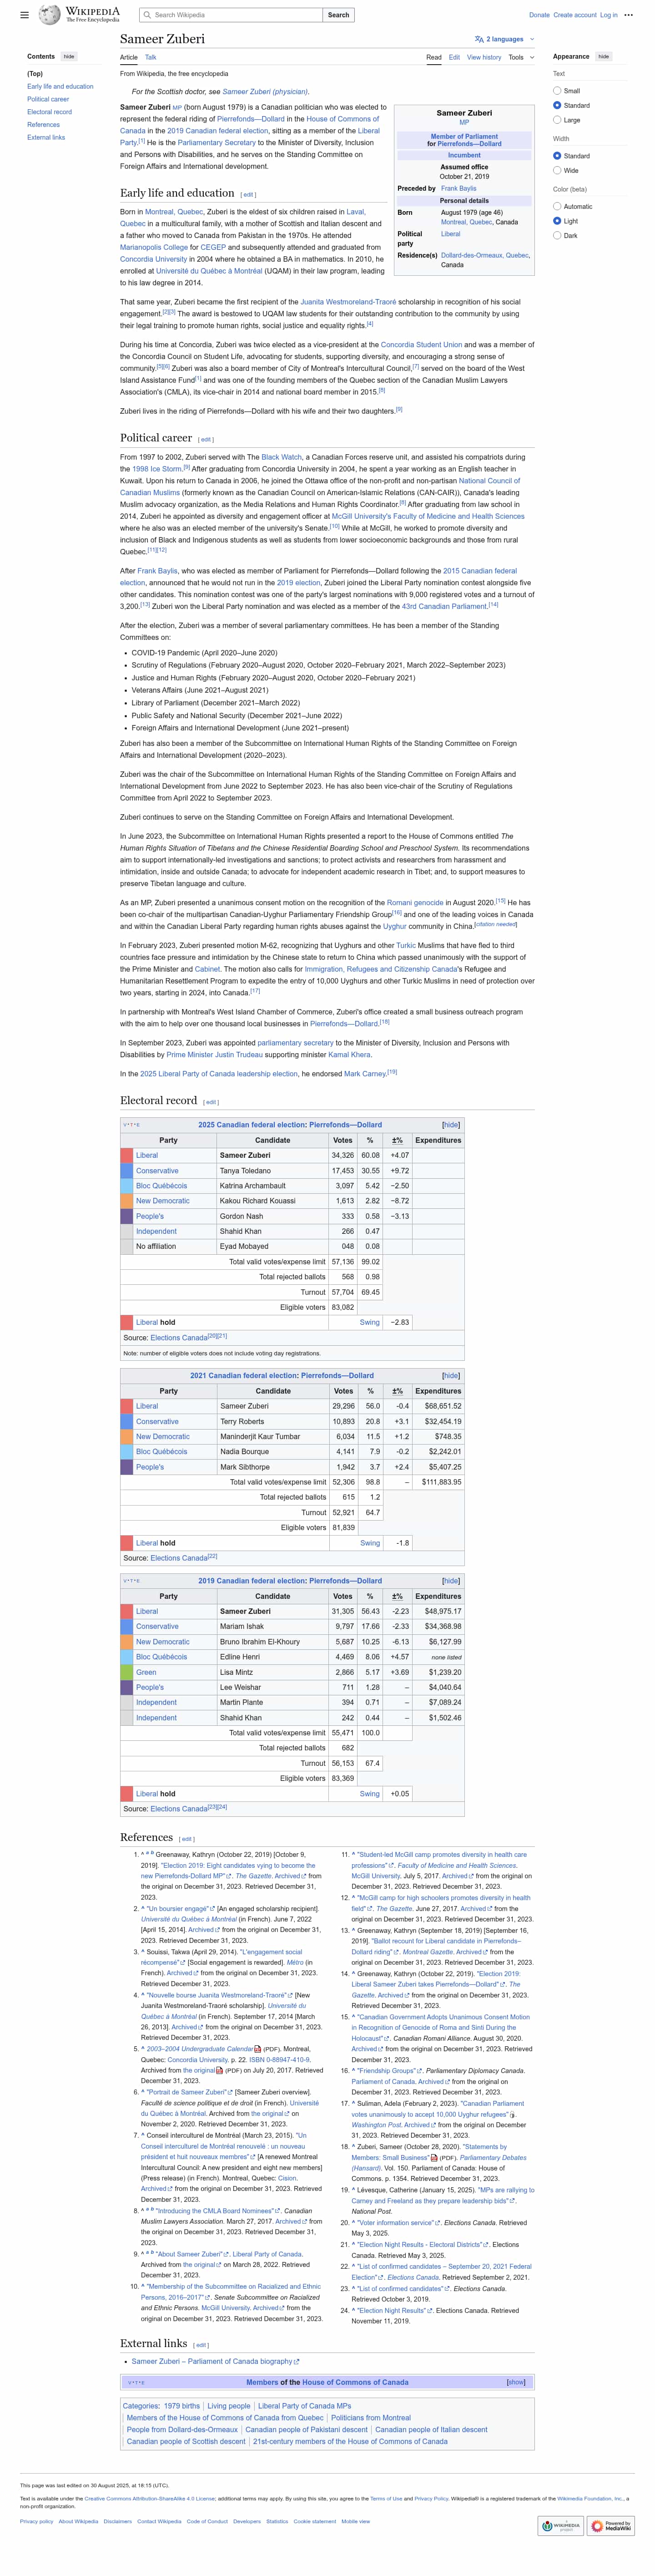Jump to Electoral record in Contents
655x2576 pixels.
50,112
